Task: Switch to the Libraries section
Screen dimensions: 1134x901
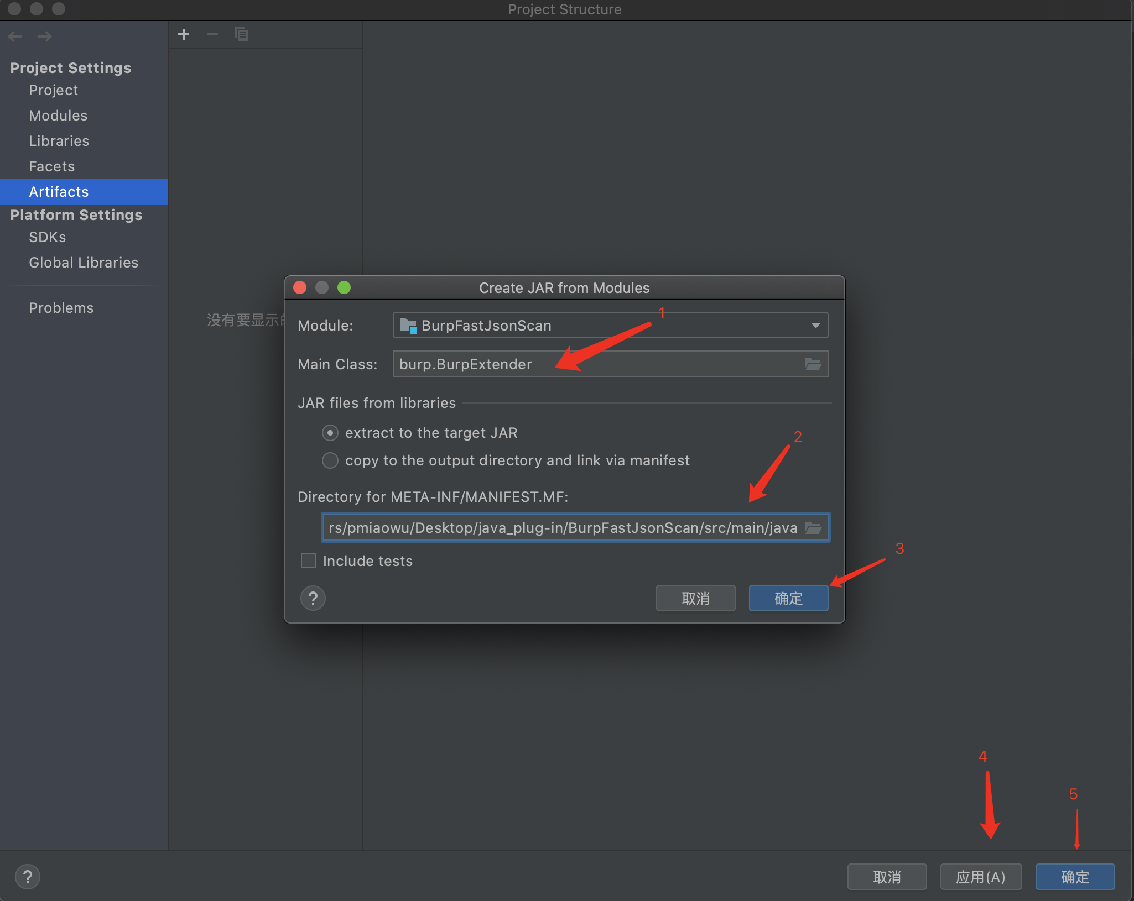Action: (x=59, y=141)
